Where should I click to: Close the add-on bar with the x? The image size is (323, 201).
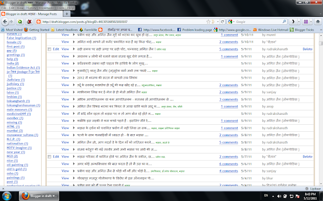(3, 189)
